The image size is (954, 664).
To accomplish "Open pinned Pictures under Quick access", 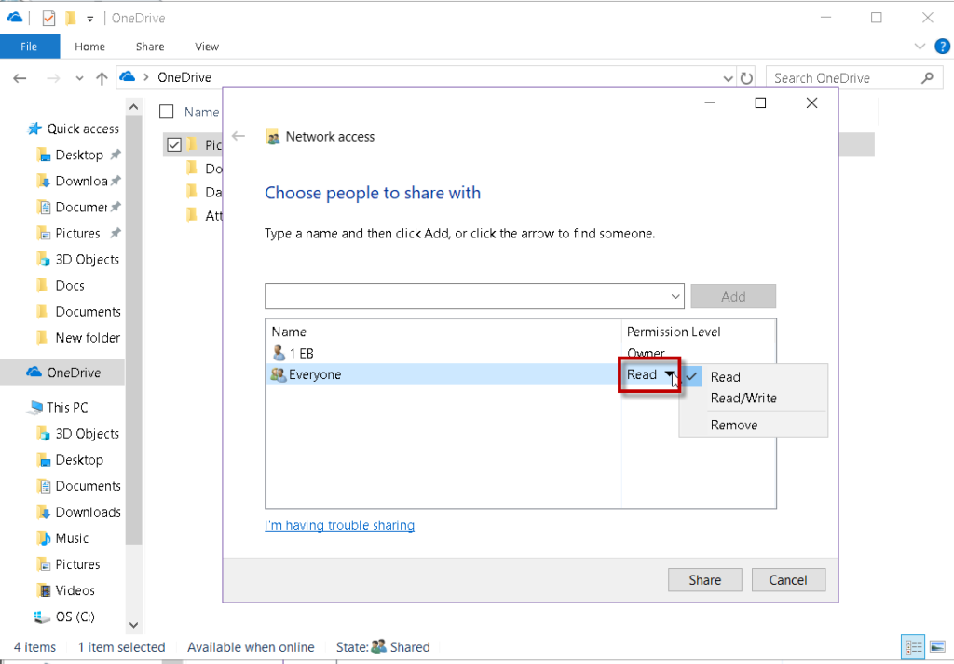I will pyautogui.click(x=78, y=233).
